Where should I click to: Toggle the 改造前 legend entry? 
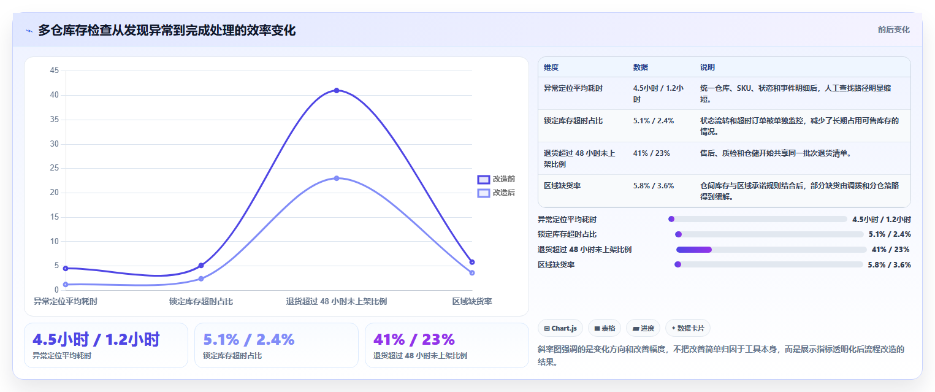point(496,179)
